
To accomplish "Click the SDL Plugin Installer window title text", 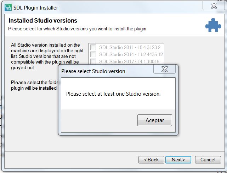I will pos(36,8).
